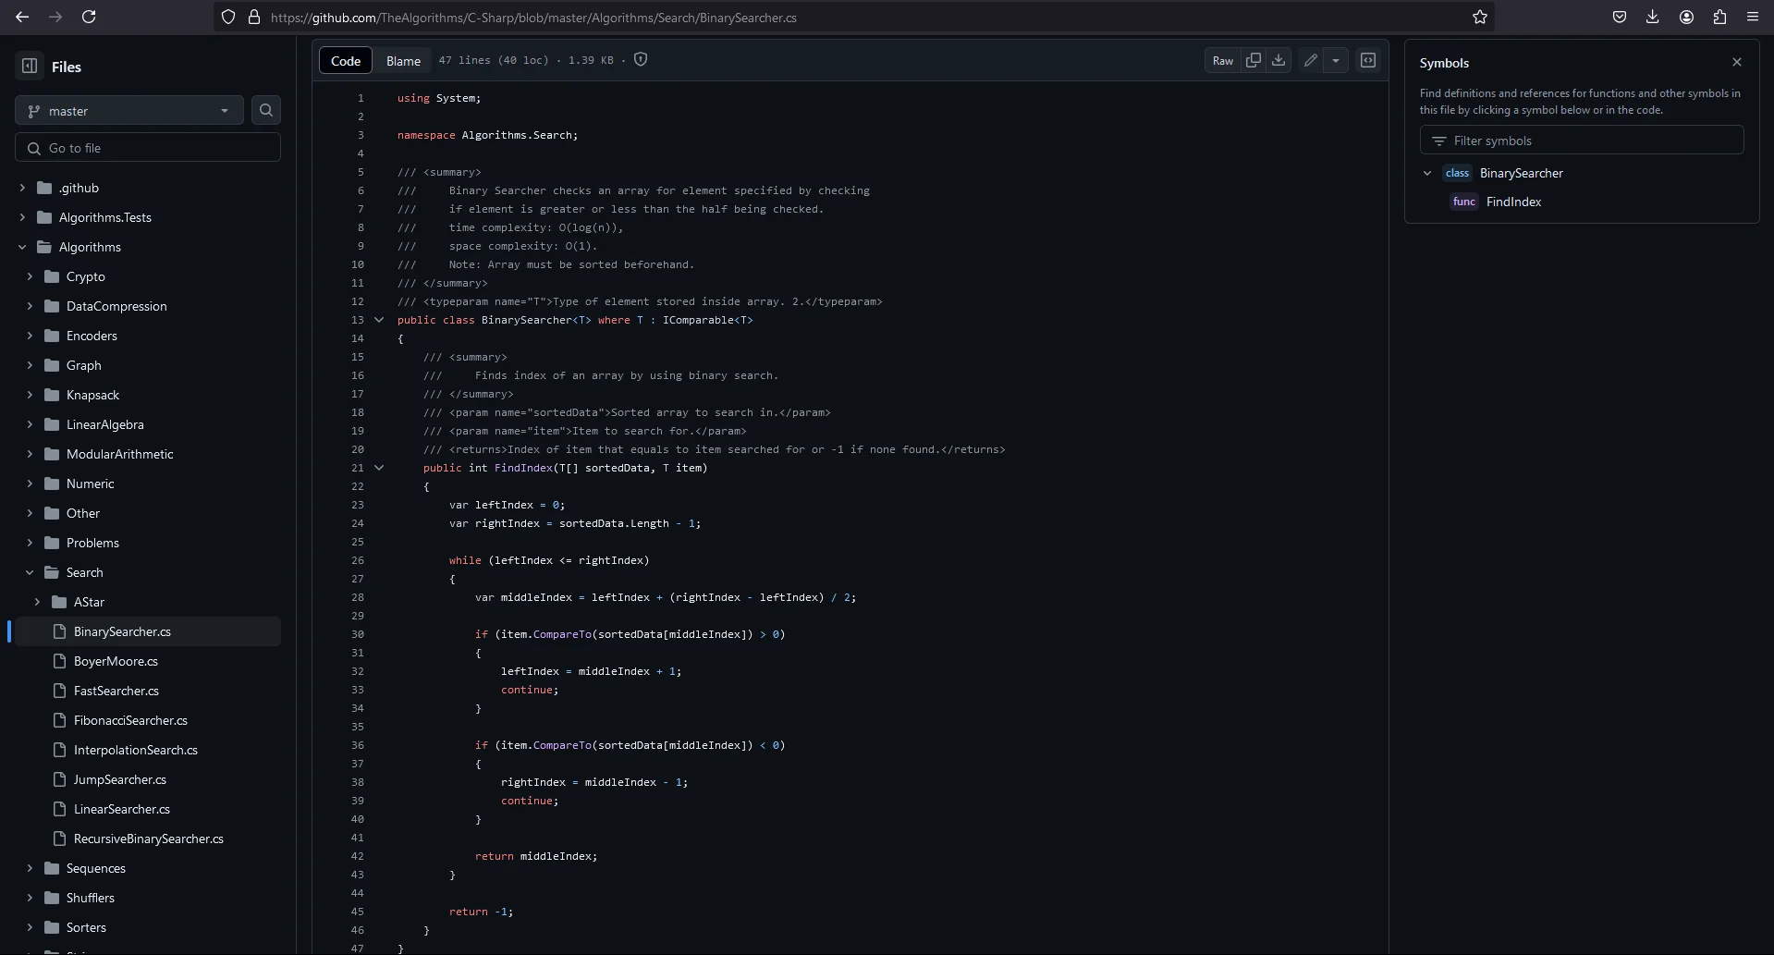Open the Numeric folder
This screenshot has width=1774, height=955.
(x=91, y=484)
